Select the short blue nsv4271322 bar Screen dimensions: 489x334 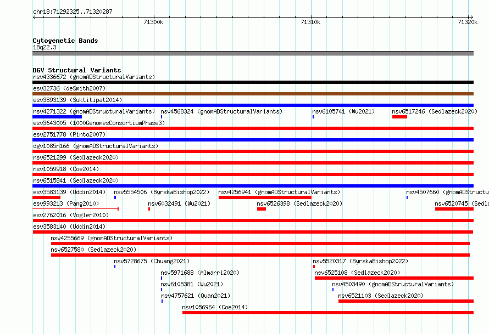(57, 117)
